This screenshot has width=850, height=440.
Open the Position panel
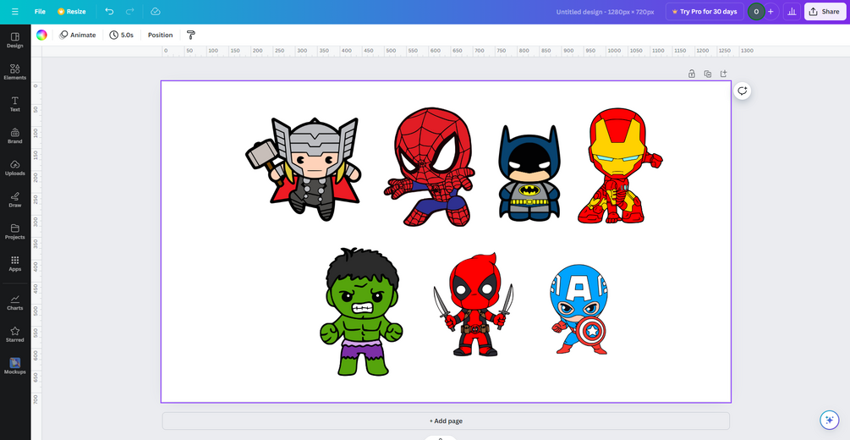pos(161,35)
